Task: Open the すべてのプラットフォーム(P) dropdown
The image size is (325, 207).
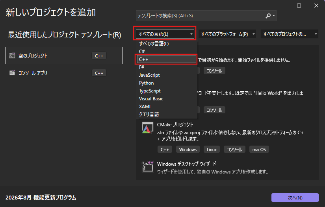Action: pos(227,34)
